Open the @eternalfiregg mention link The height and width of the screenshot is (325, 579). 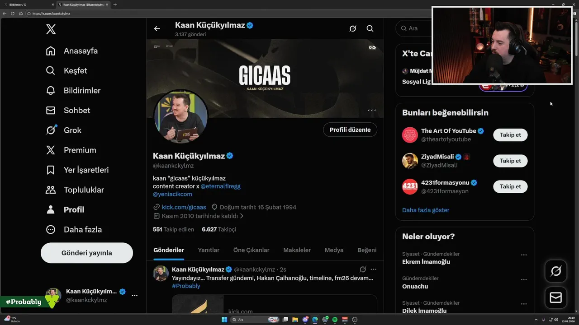(221, 186)
